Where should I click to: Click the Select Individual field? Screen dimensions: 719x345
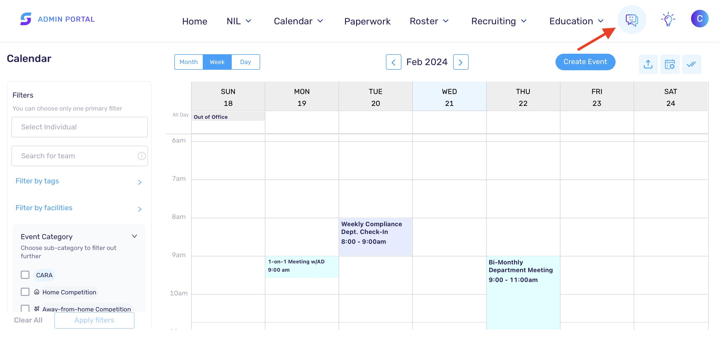pos(80,127)
